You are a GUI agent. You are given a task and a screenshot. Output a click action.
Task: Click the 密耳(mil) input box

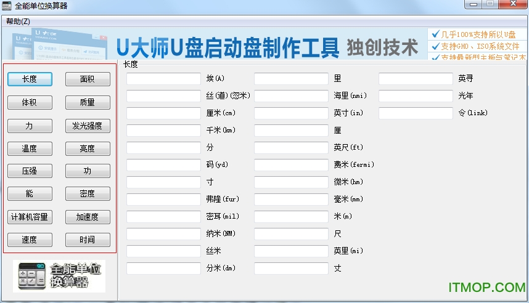coord(163,217)
